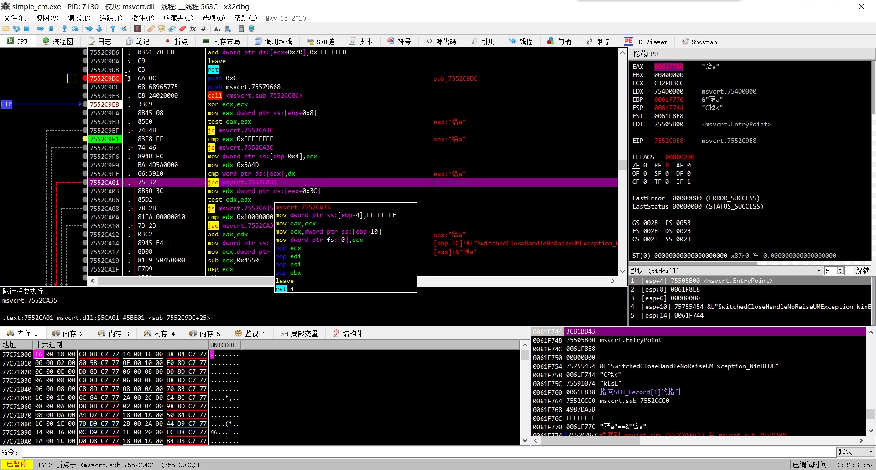Screen dimensions: 876x470
Task: Open the Calculator toolbar icon
Action: pos(241,29)
